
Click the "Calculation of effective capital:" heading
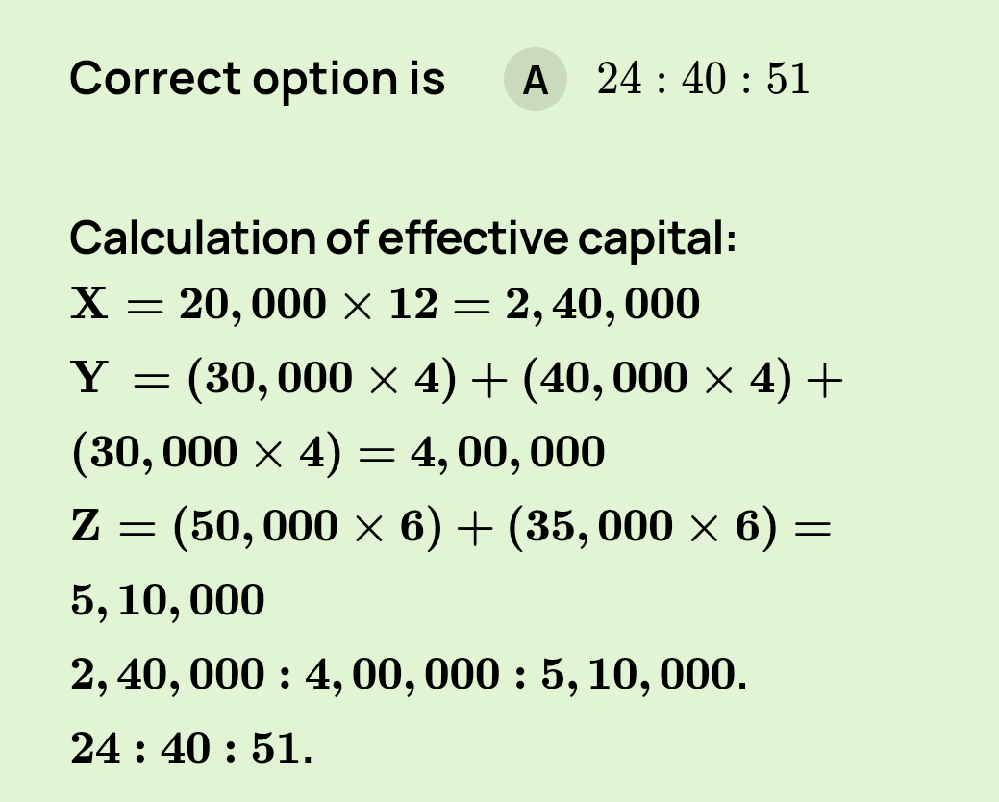pyautogui.click(x=403, y=238)
